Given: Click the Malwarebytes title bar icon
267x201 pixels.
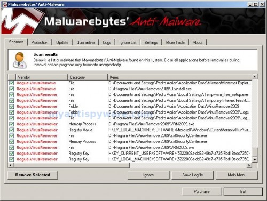Looking at the screenshot, I should (x=5, y=4).
